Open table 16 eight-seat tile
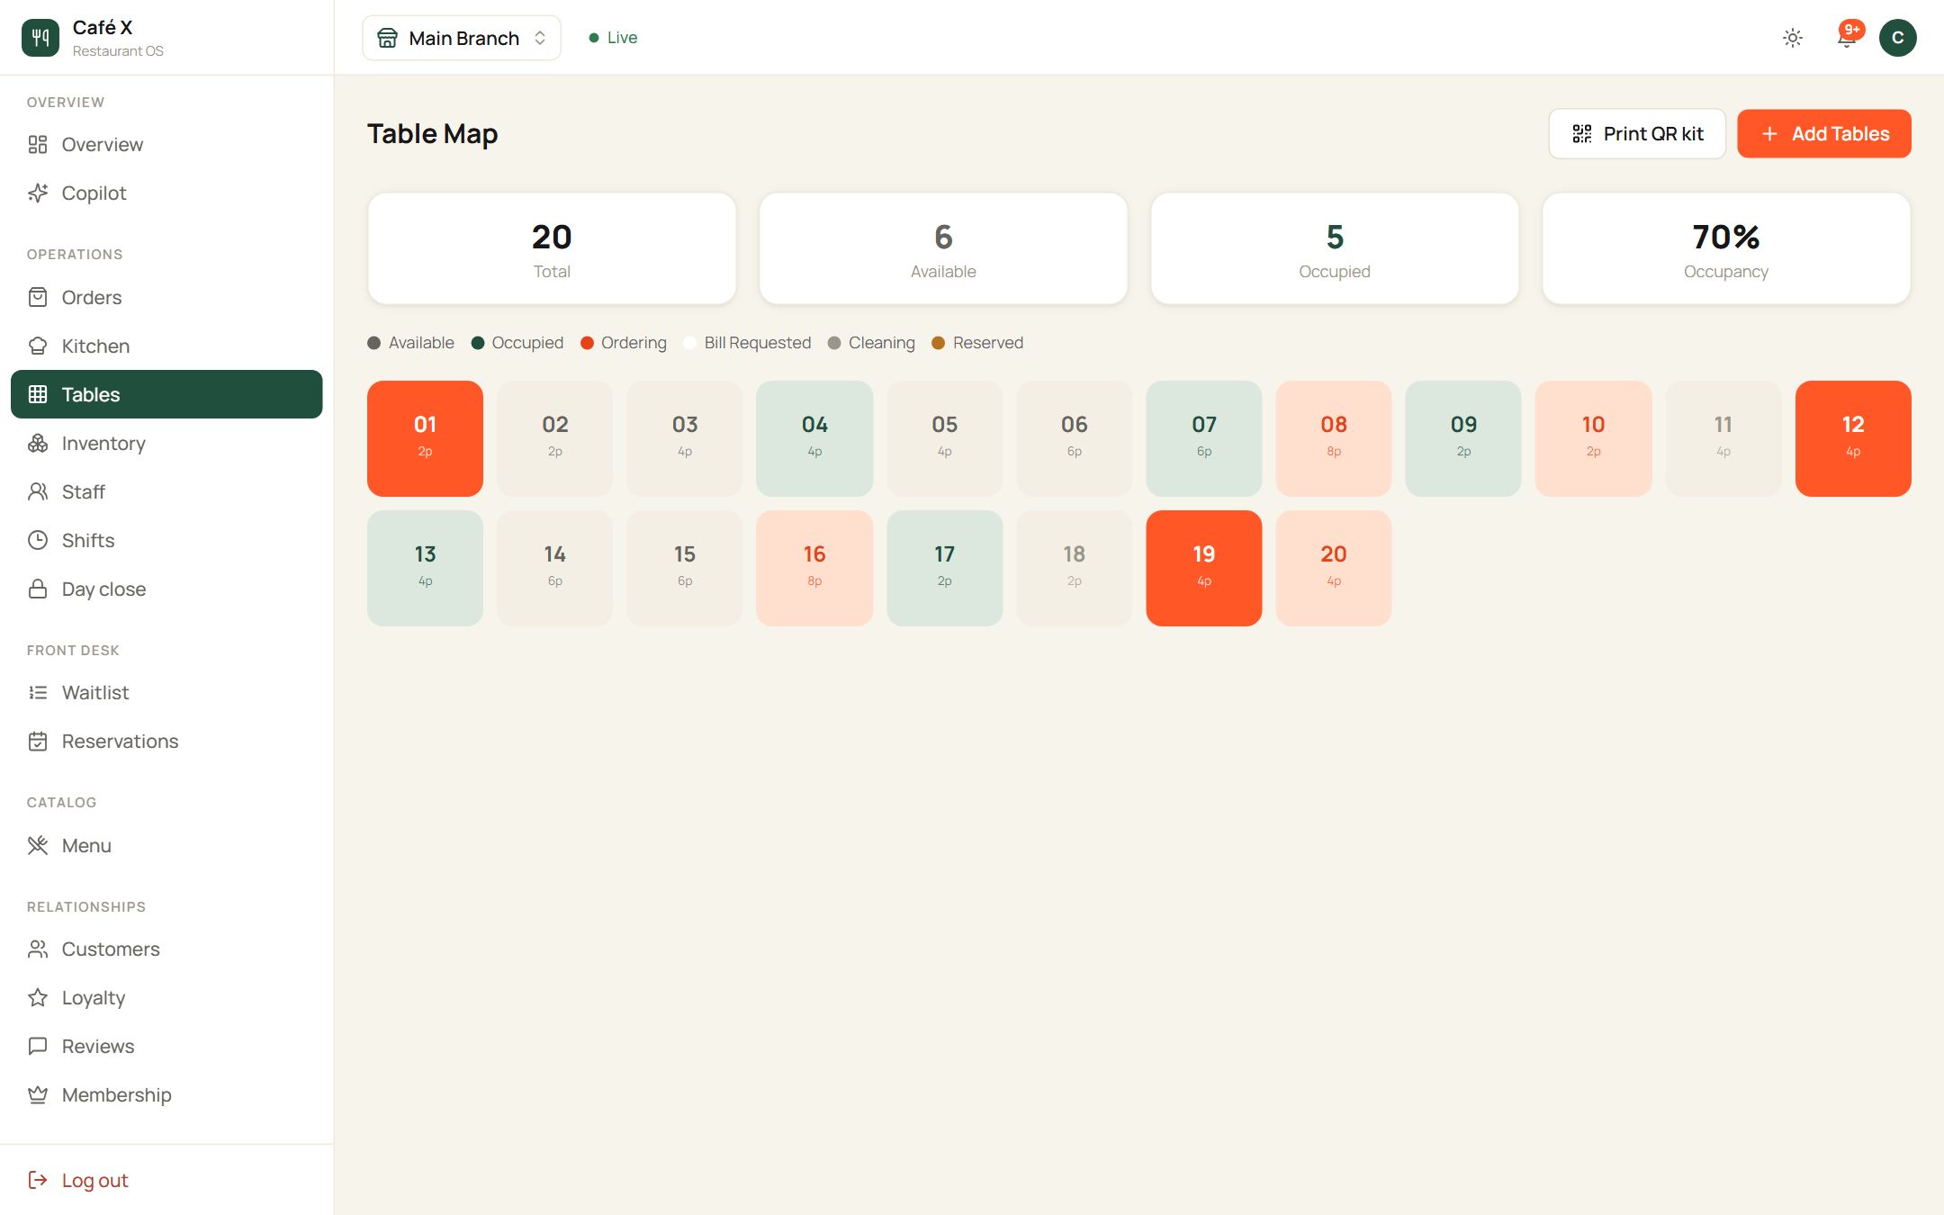Image resolution: width=1944 pixels, height=1215 pixels. tap(814, 568)
